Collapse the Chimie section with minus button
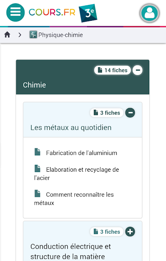 pos(137,70)
